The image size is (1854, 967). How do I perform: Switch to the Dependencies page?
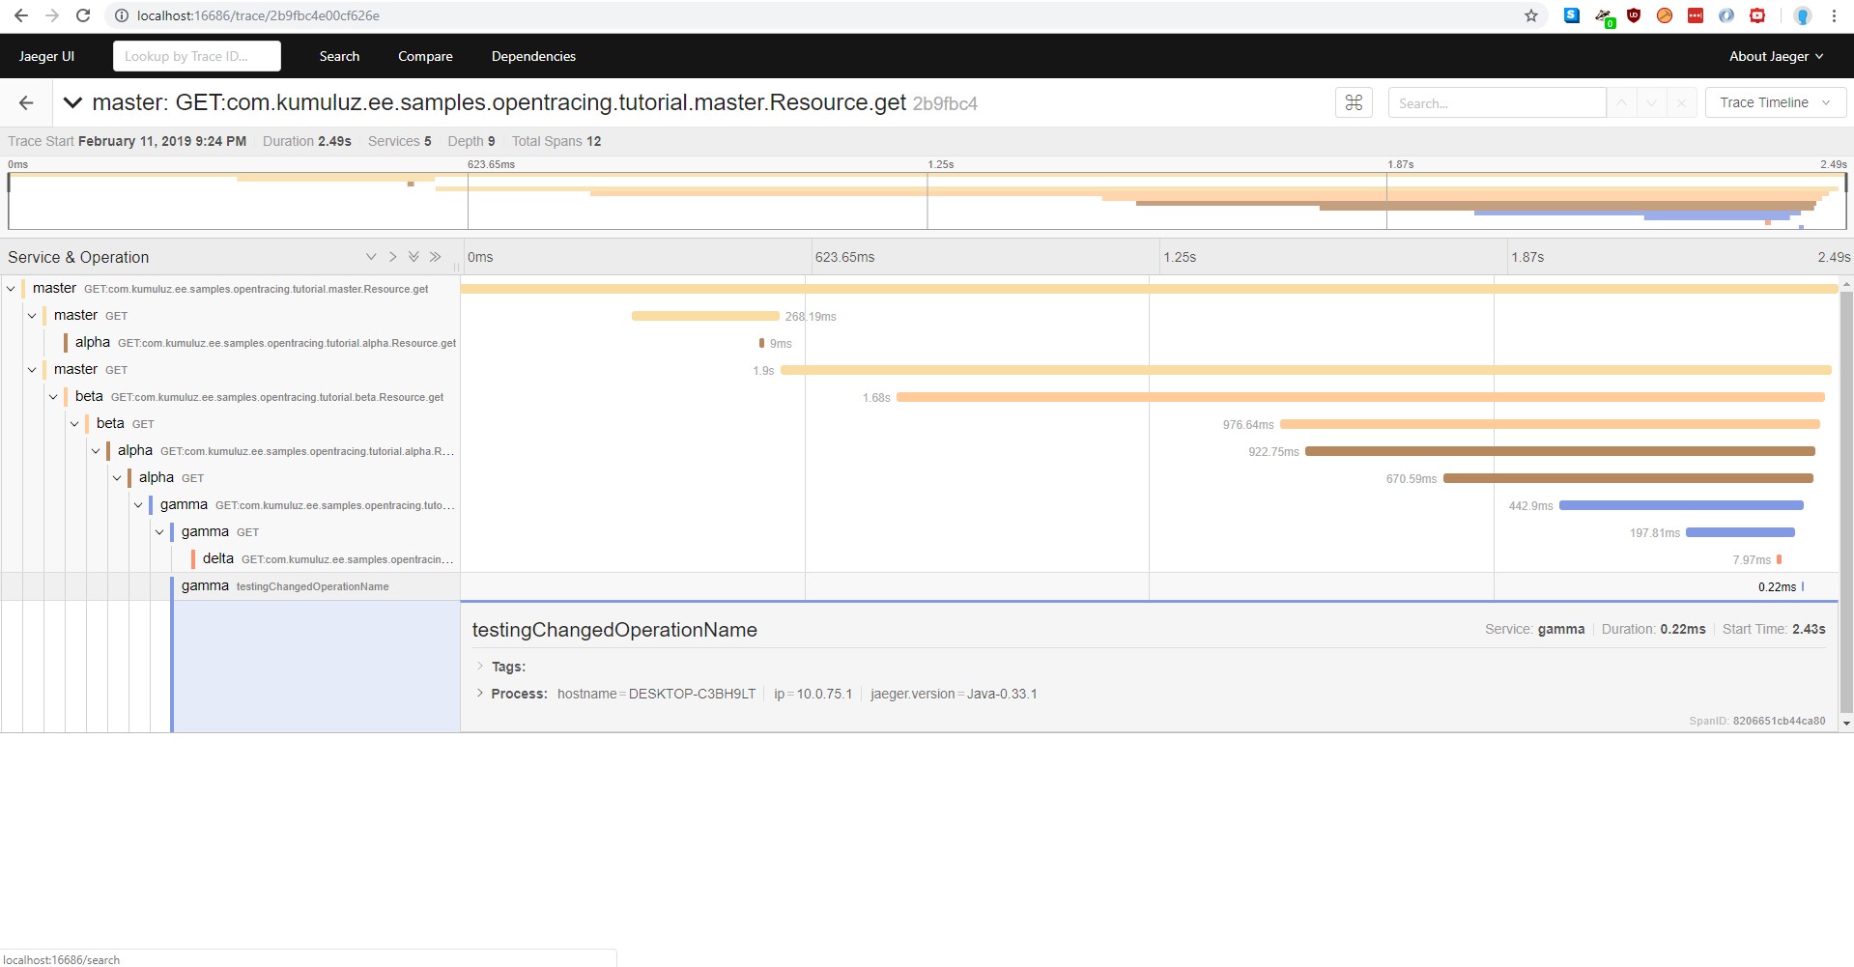(x=532, y=56)
